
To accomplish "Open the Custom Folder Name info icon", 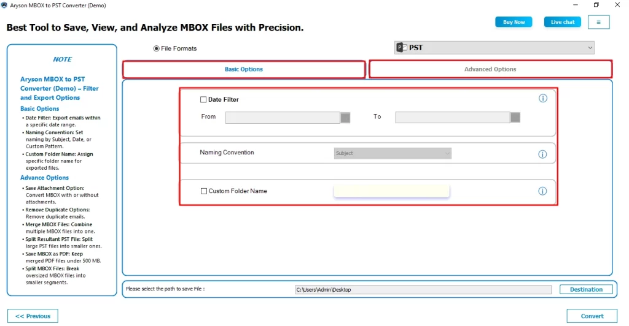I will (542, 191).
